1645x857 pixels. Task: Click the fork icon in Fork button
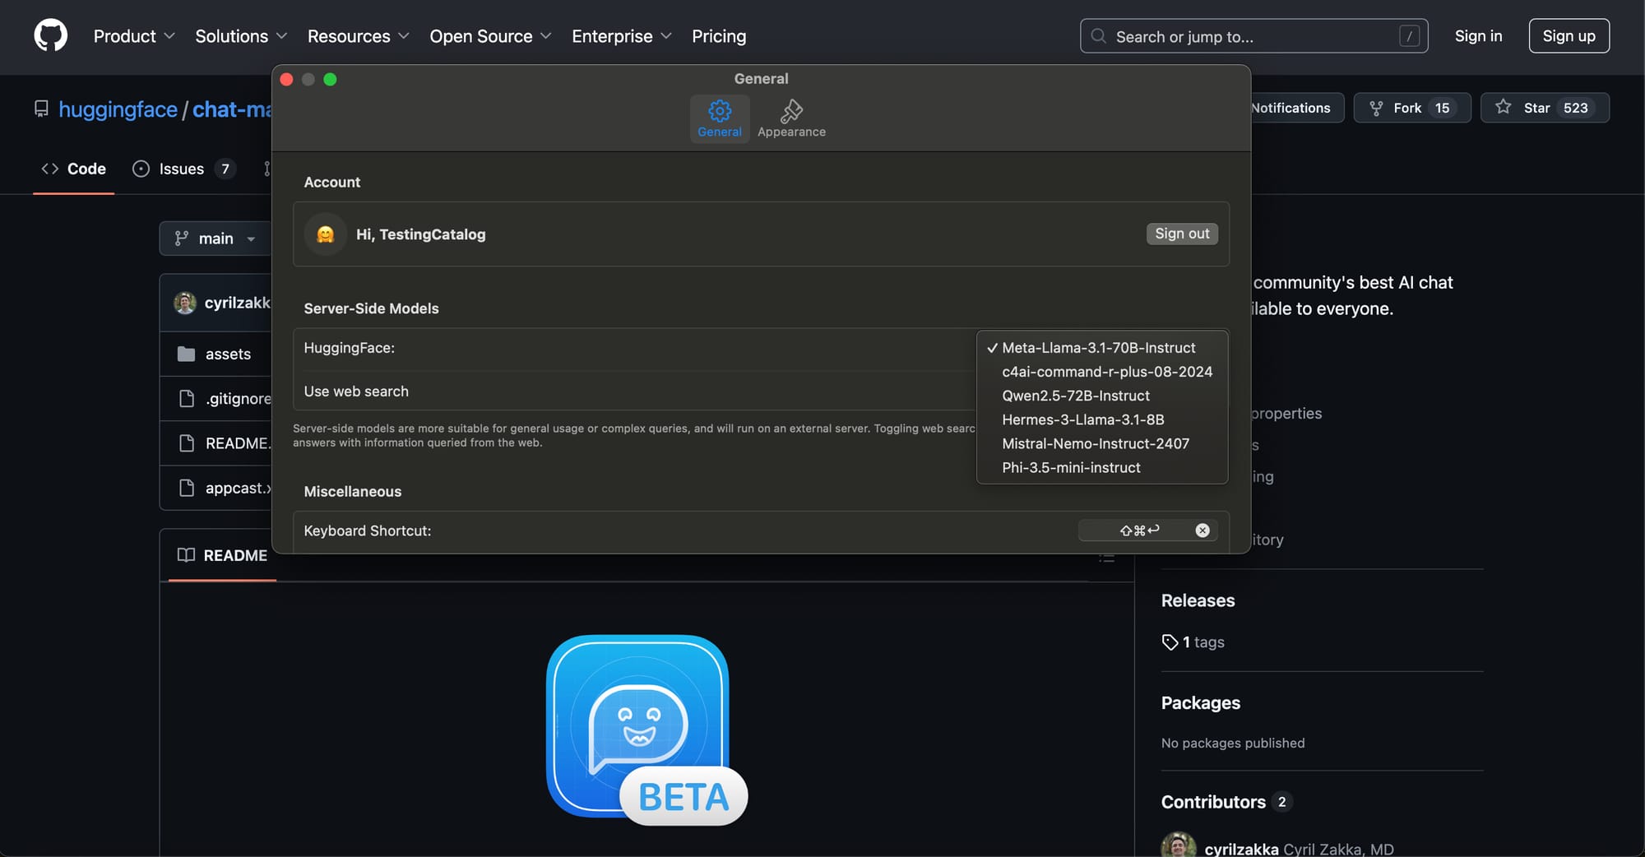[1376, 108]
